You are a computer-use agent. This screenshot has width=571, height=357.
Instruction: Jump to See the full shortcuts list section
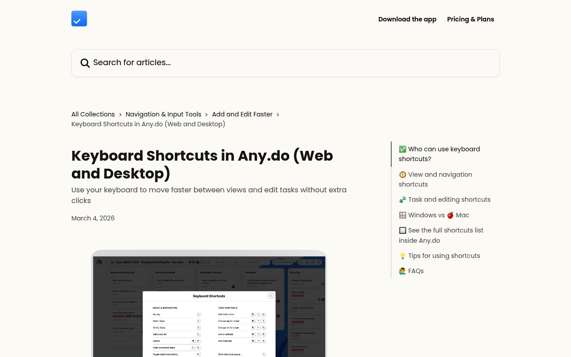click(446, 235)
